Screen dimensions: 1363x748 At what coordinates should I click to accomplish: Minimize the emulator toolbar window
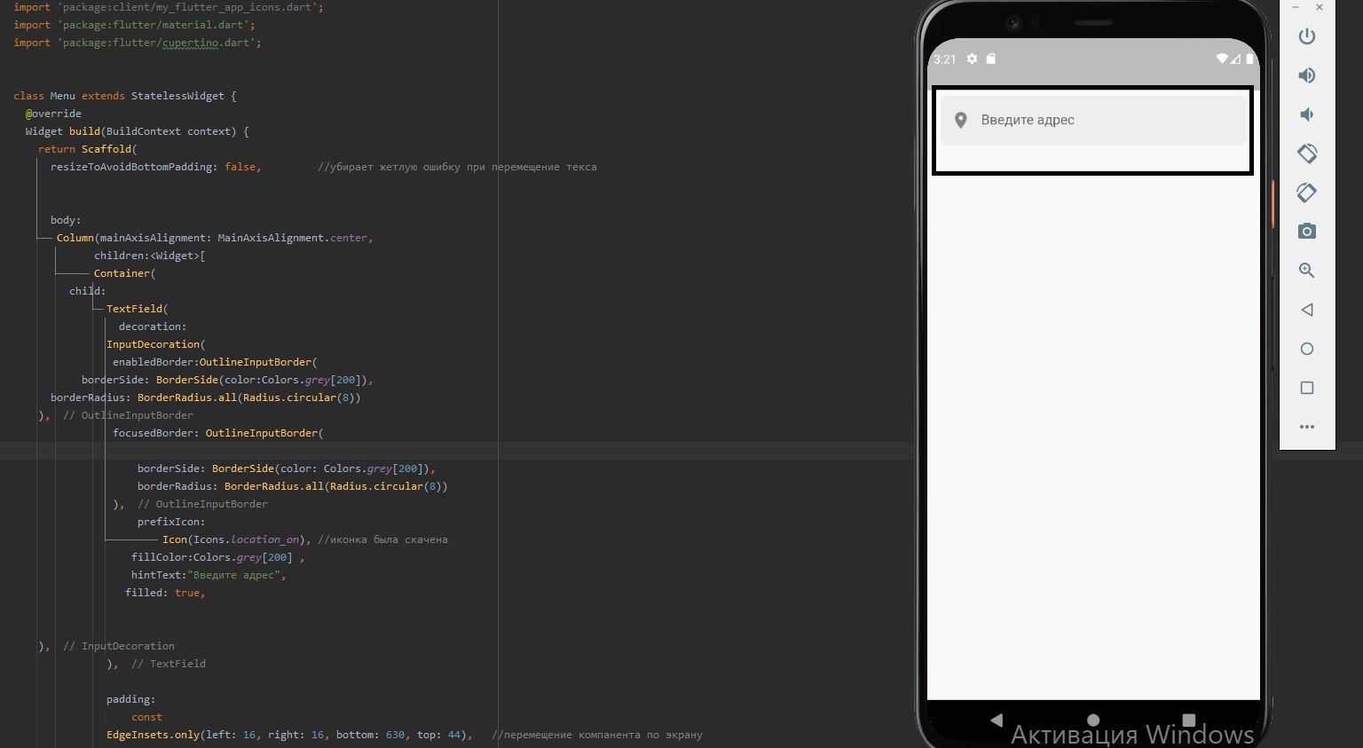click(1296, 7)
